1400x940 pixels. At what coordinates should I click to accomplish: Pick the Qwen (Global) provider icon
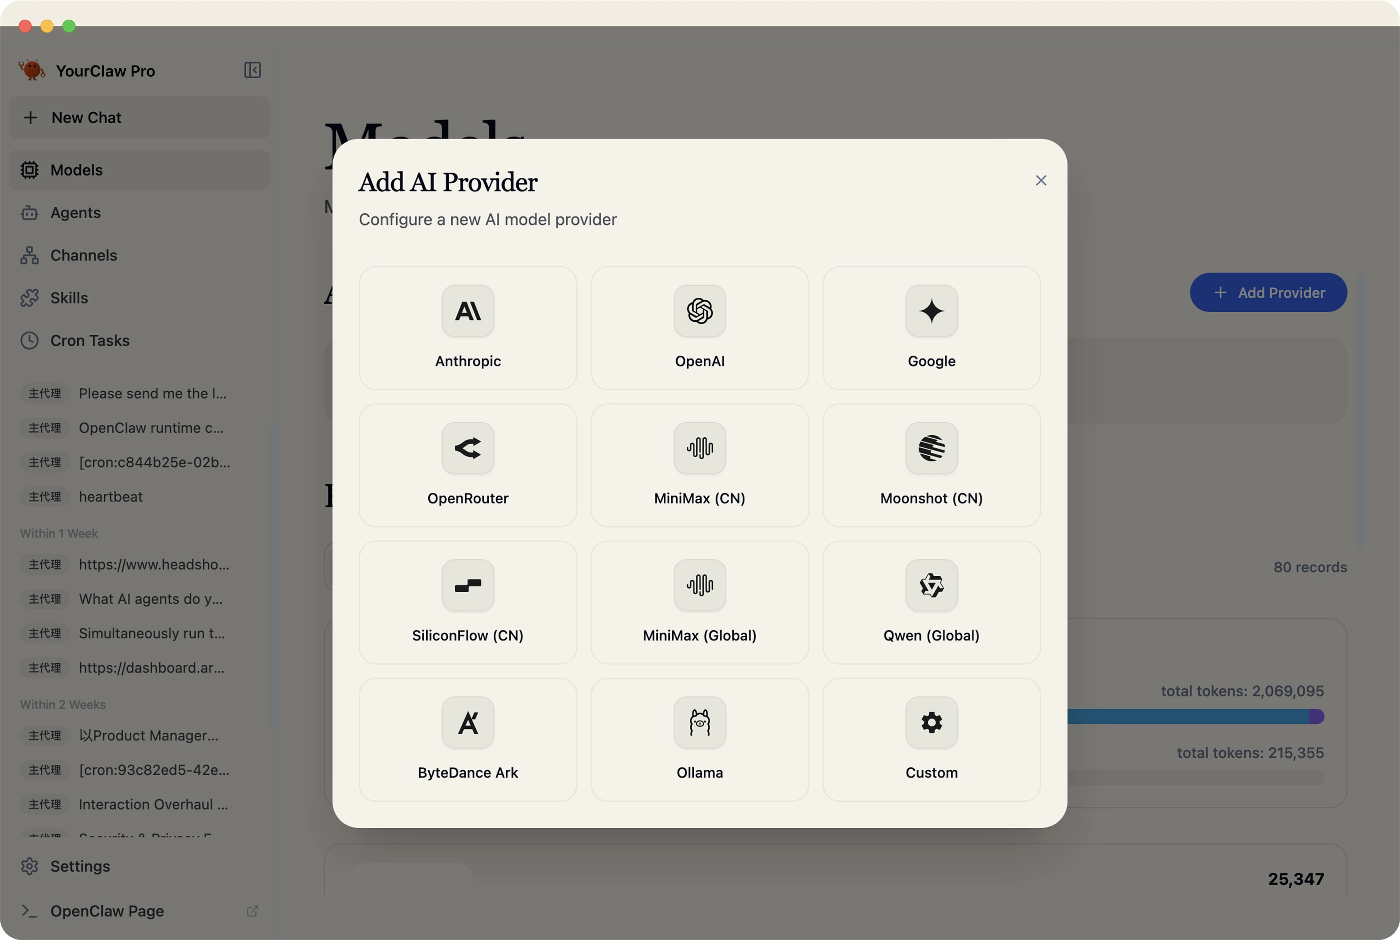click(931, 585)
